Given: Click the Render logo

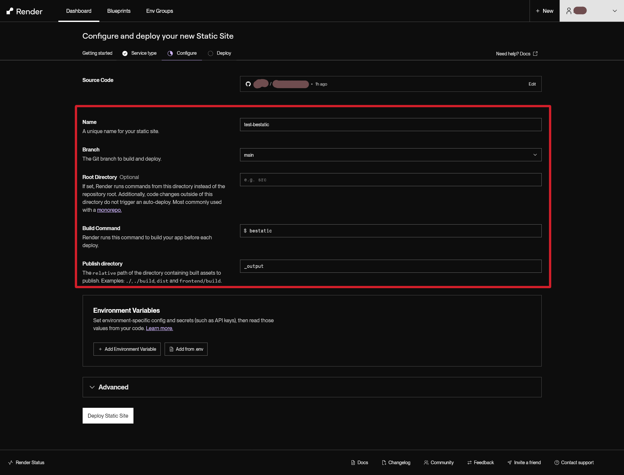Looking at the screenshot, I should pos(25,11).
